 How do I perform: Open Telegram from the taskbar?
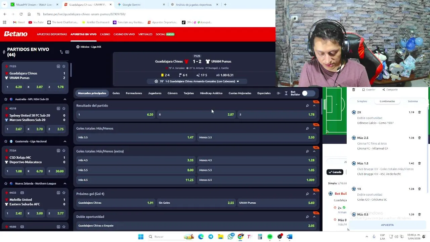211,237
